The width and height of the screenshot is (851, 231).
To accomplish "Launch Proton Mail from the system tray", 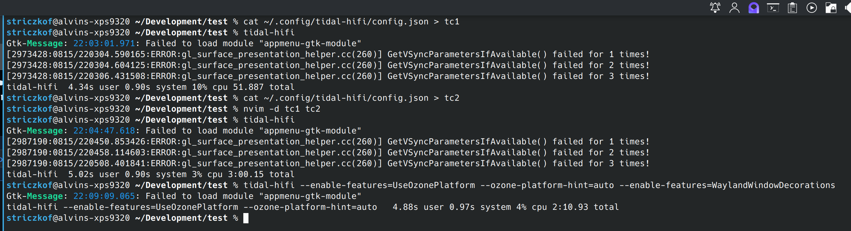I will [x=753, y=7].
